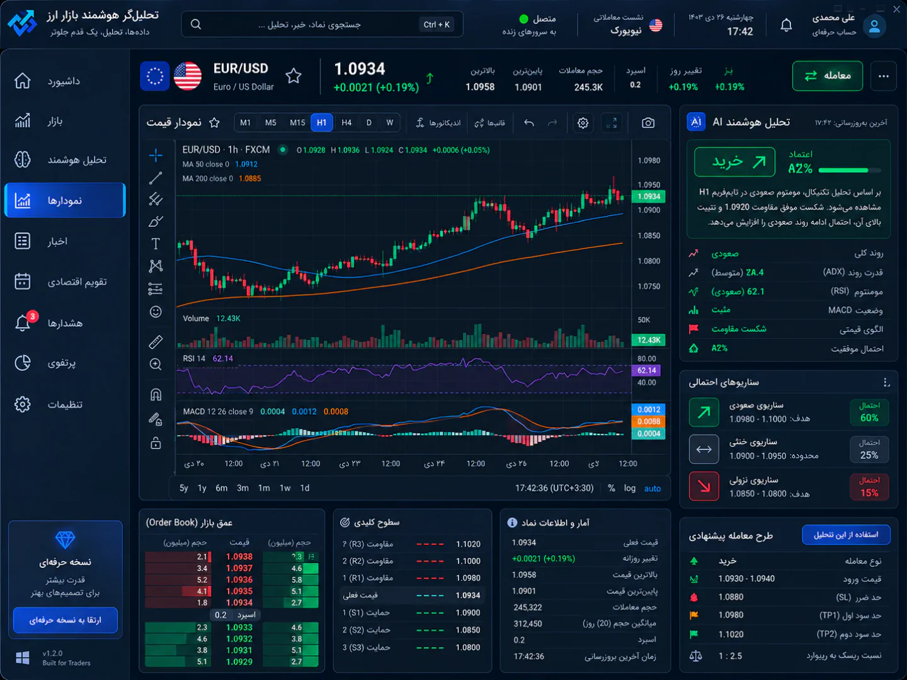Select the zoom-in magnifier tool
Screen dimensions: 907x680
156,364
